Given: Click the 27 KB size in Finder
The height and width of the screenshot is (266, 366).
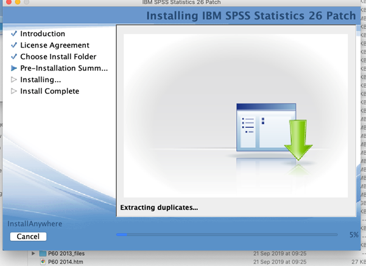Looking at the screenshot, I should [x=359, y=262].
